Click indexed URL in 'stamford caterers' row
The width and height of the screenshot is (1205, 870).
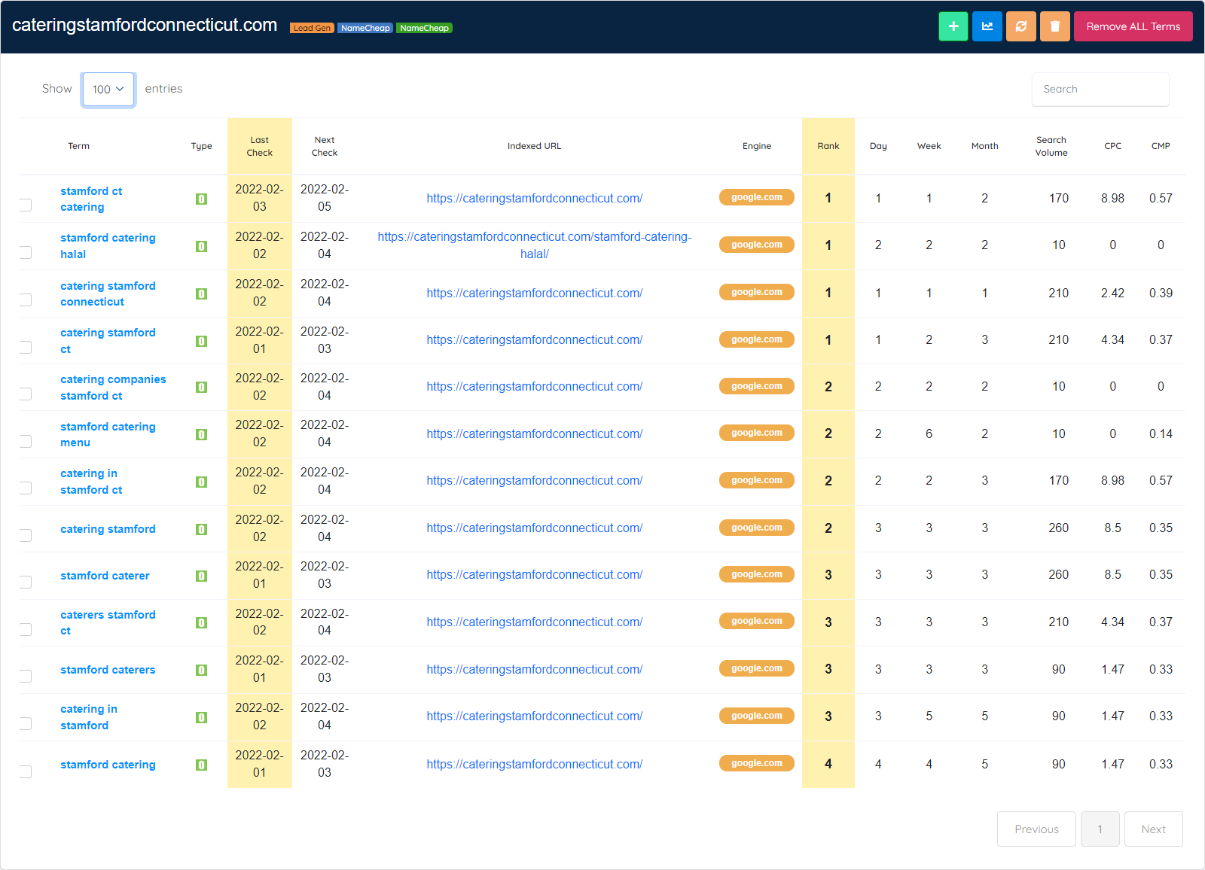[x=535, y=669]
